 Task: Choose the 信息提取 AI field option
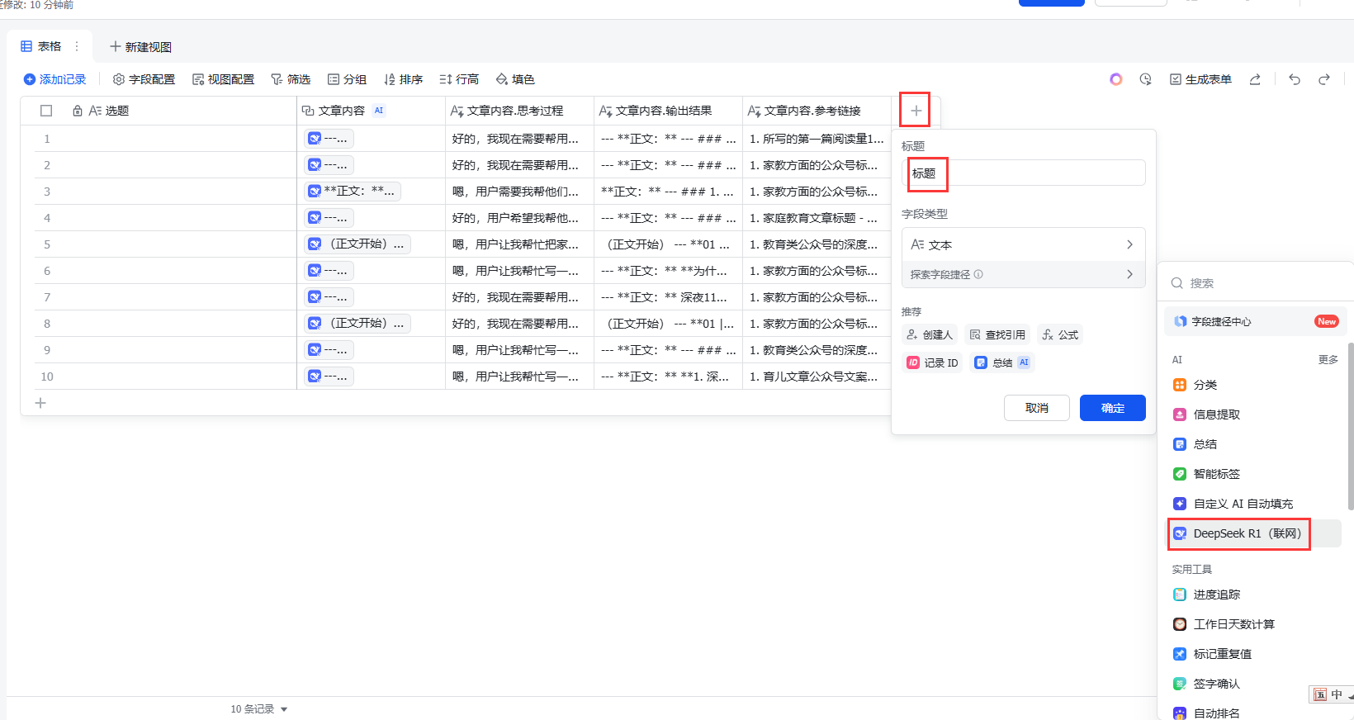tap(1216, 414)
